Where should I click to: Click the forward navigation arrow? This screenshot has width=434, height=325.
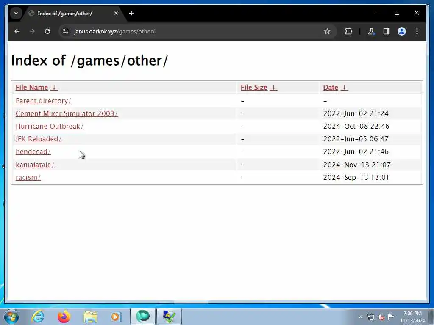click(32, 31)
